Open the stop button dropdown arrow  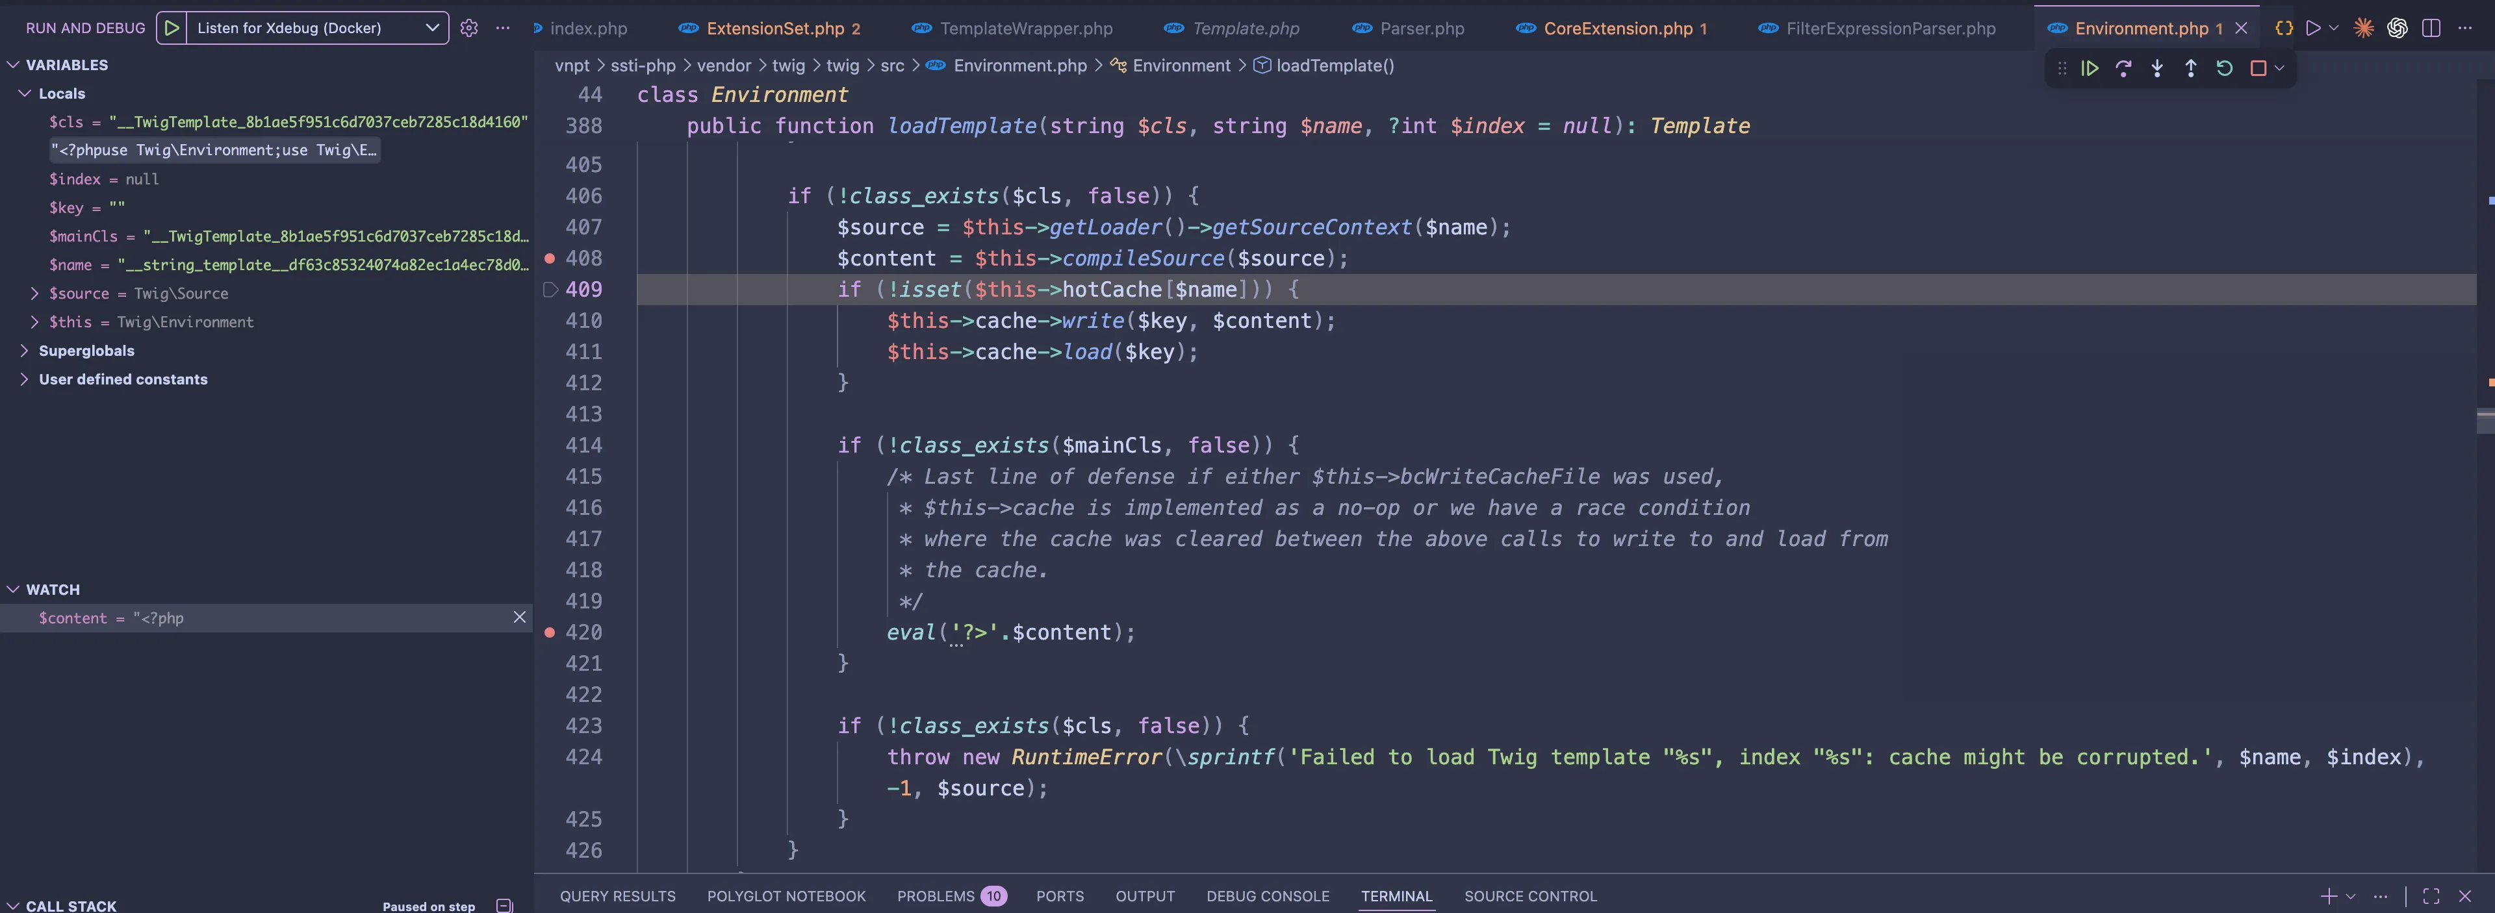coord(2279,69)
